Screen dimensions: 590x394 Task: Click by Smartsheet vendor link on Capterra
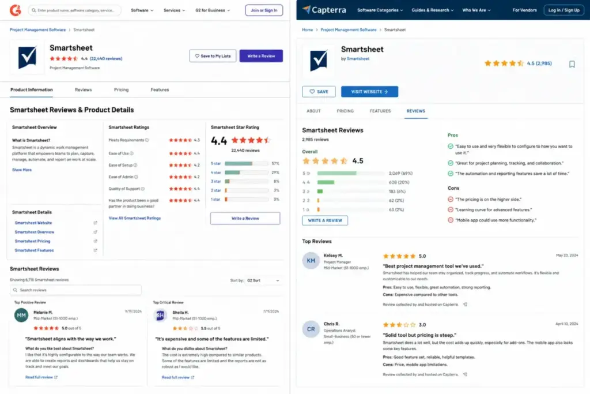(358, 59)
